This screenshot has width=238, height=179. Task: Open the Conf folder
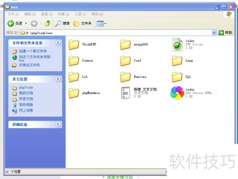125,61
